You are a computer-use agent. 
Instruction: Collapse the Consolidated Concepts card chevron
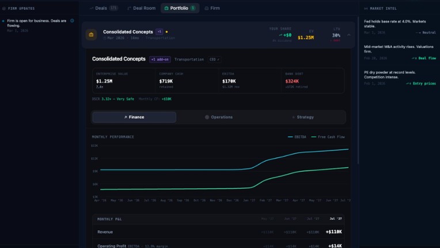[348, 35]
